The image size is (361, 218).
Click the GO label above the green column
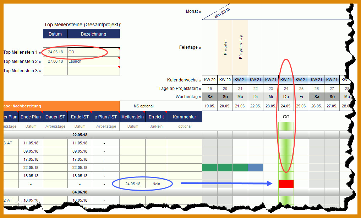coord(286,117)
